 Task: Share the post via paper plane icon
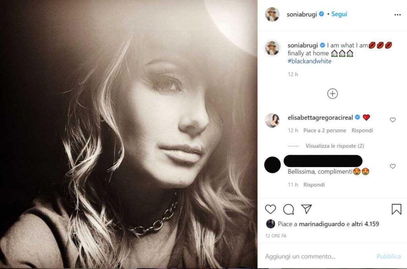(306, 209)
